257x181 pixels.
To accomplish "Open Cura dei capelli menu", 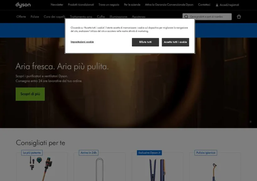I will (x=55, y=17).
